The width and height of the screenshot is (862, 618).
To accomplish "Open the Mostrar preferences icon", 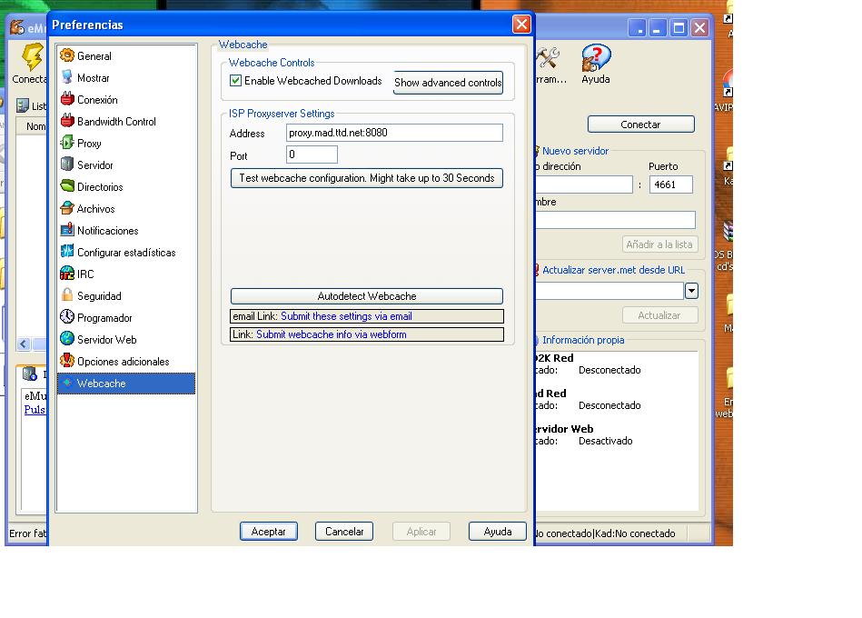I will pos(67,77).
